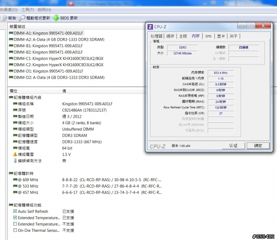Select DIMM-C2 Kingston HyperX device
Viewport: 277px width, 240px height.
click(56, 65)
